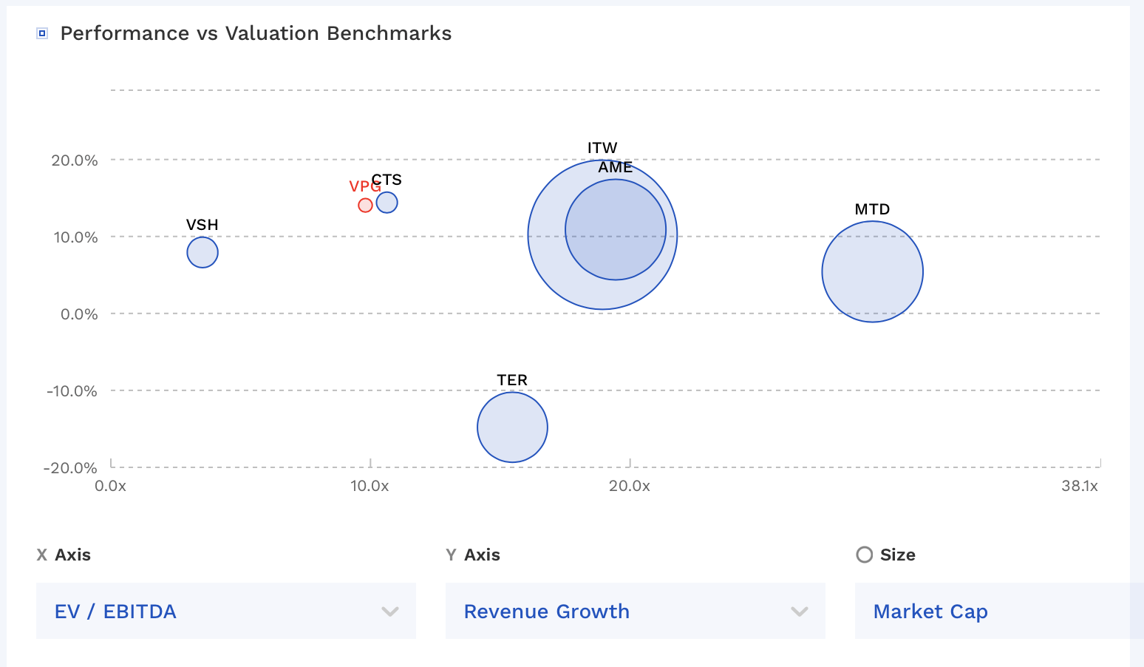Click the chart settings icon beside the title

[x=41, y=33]
